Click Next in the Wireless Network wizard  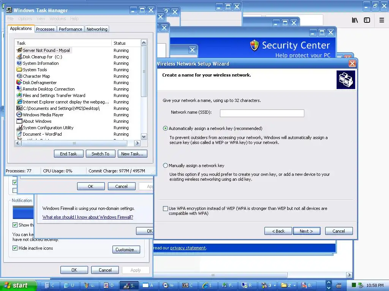click(307, 231)
